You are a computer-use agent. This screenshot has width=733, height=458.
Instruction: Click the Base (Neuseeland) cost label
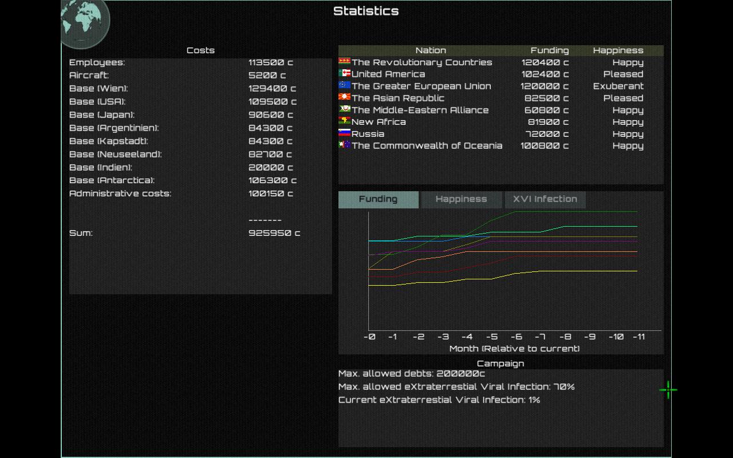(116, 155)
